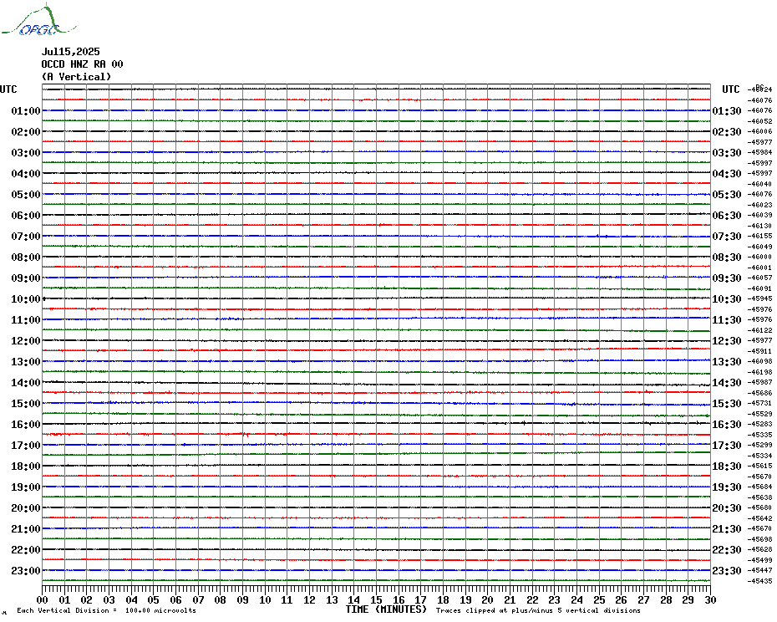Viewport: 777px width, 622px height.
Task: Click the 10:00 hour label
Action: (x=26, y=299)
